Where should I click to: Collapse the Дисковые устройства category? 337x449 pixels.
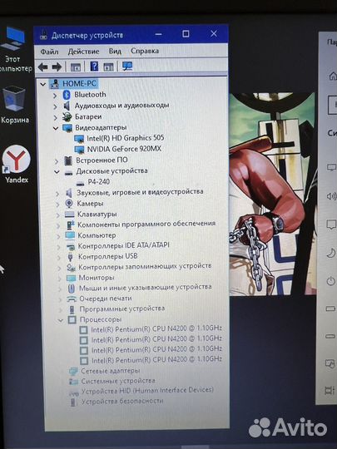(57, 172)
